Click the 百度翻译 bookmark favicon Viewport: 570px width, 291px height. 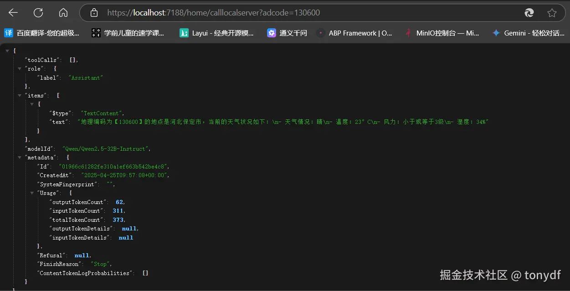(x=9, y=33)
